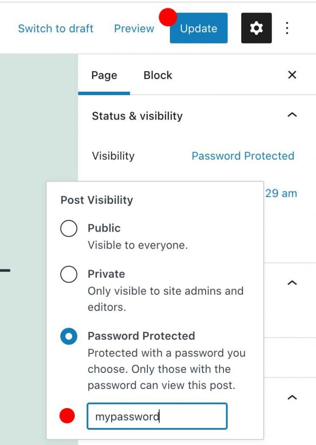The image size is (316, 445).
Task: Switch to the Block tab
Action: (x=158, y=75)
